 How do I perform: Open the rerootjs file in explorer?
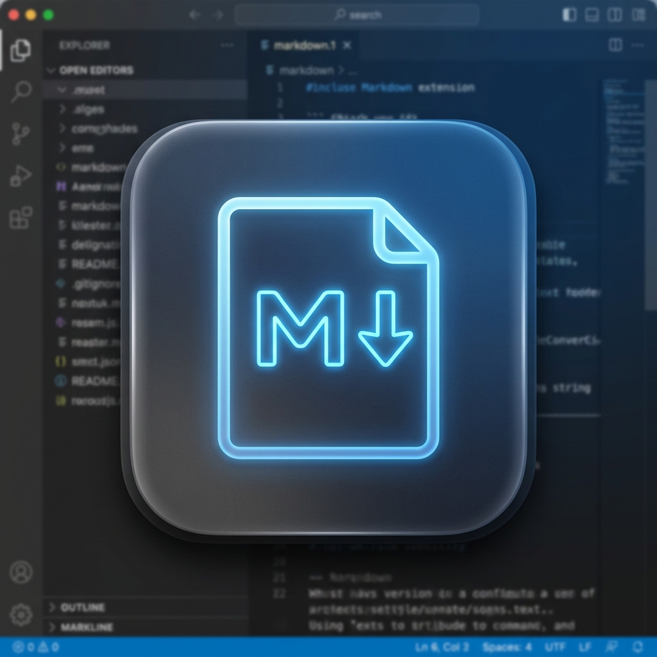click(87, 400)
